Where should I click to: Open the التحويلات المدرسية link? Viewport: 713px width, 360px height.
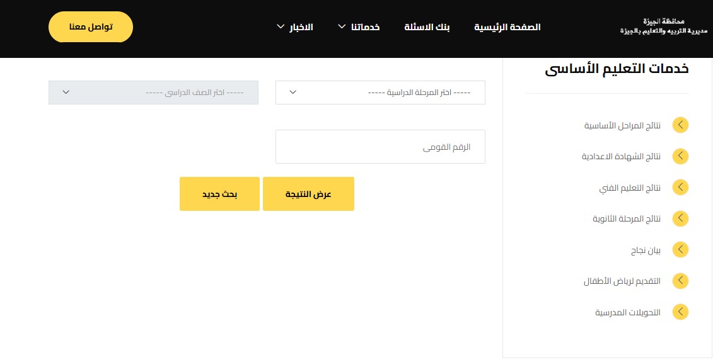(x=628, y=312)
